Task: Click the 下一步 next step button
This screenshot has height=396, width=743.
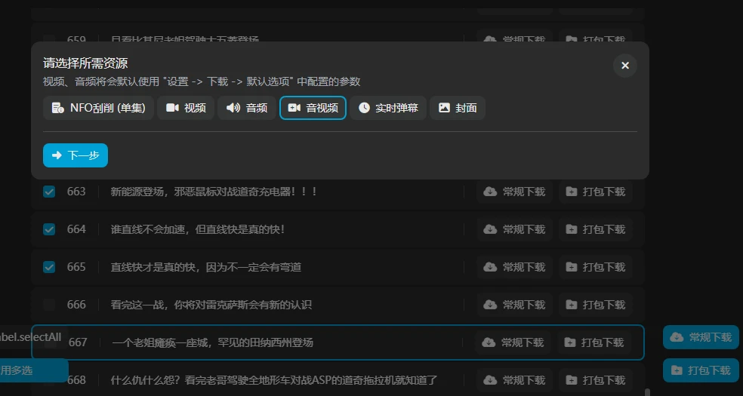Action: point(76,155)
